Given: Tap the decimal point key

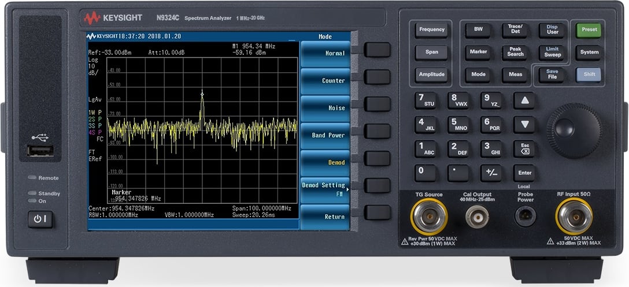Looking at the screenshot, I should click(x=459, y=173).
